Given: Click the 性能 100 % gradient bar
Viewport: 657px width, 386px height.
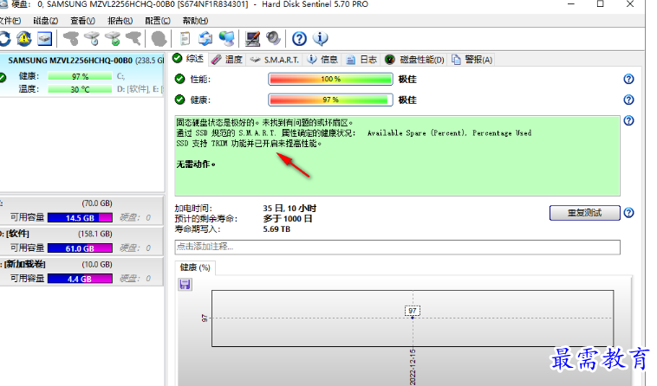Looking at the screenshot, I should tap(330, 79).
